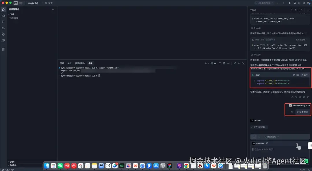Viewport: 312px width, 171px height.
Task: Switch to the 输出 tab
Action: pos(69,63)
